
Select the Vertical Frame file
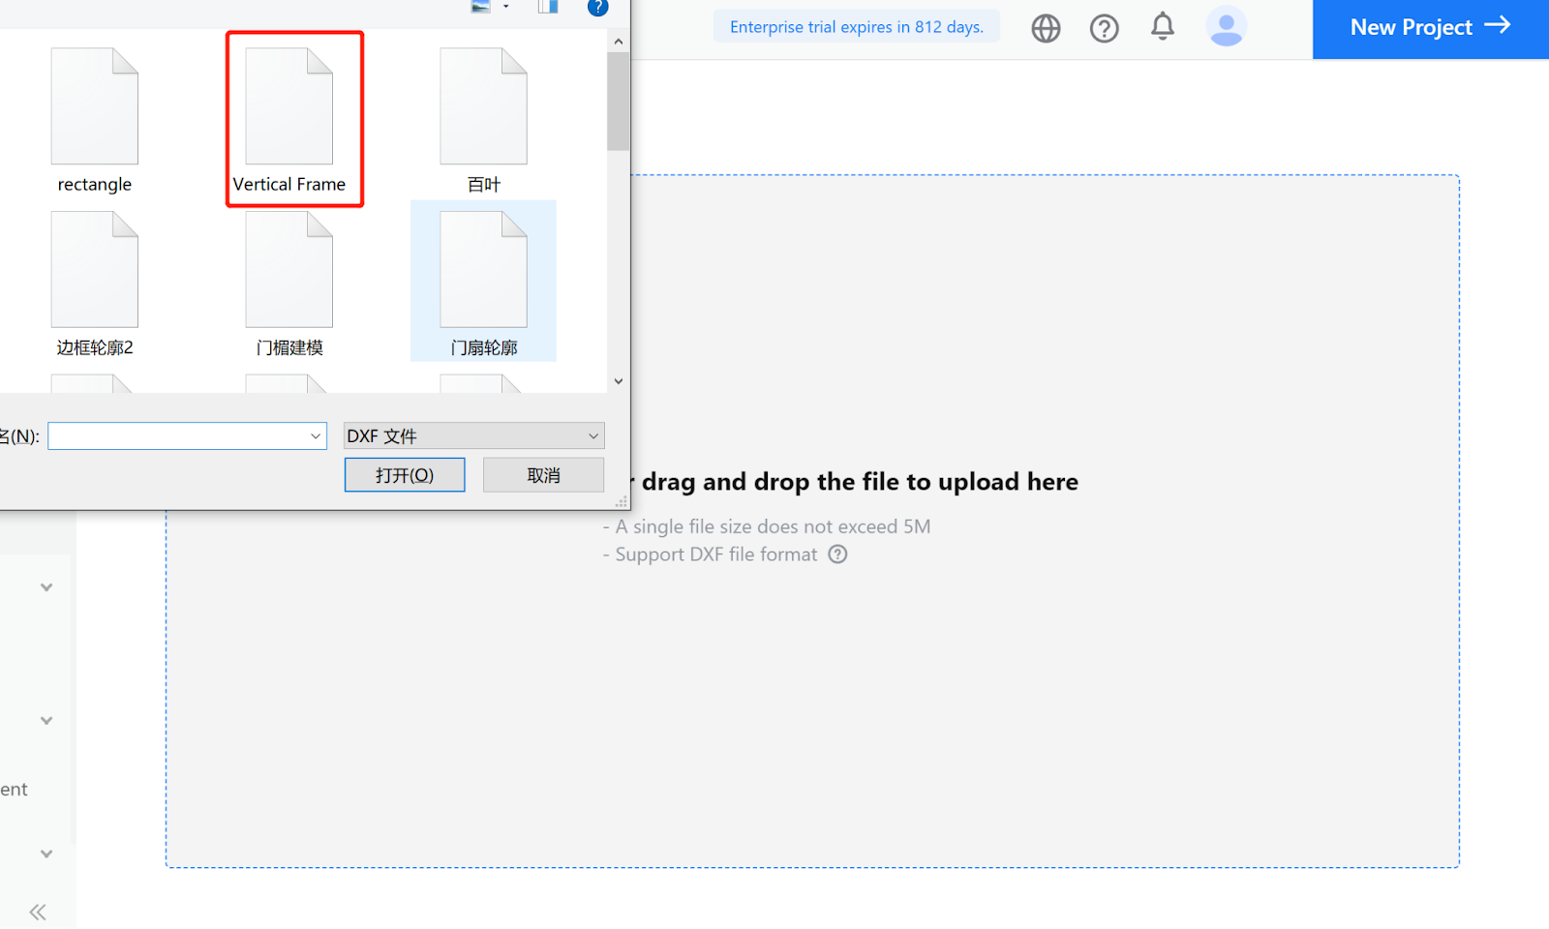[289, 120]
